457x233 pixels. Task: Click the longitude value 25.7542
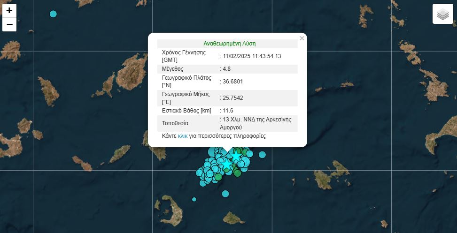click(x=232, y=98)
